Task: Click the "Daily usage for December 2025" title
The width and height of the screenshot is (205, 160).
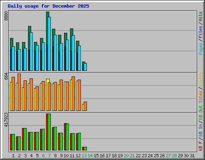Action: (x=48, y=6)
